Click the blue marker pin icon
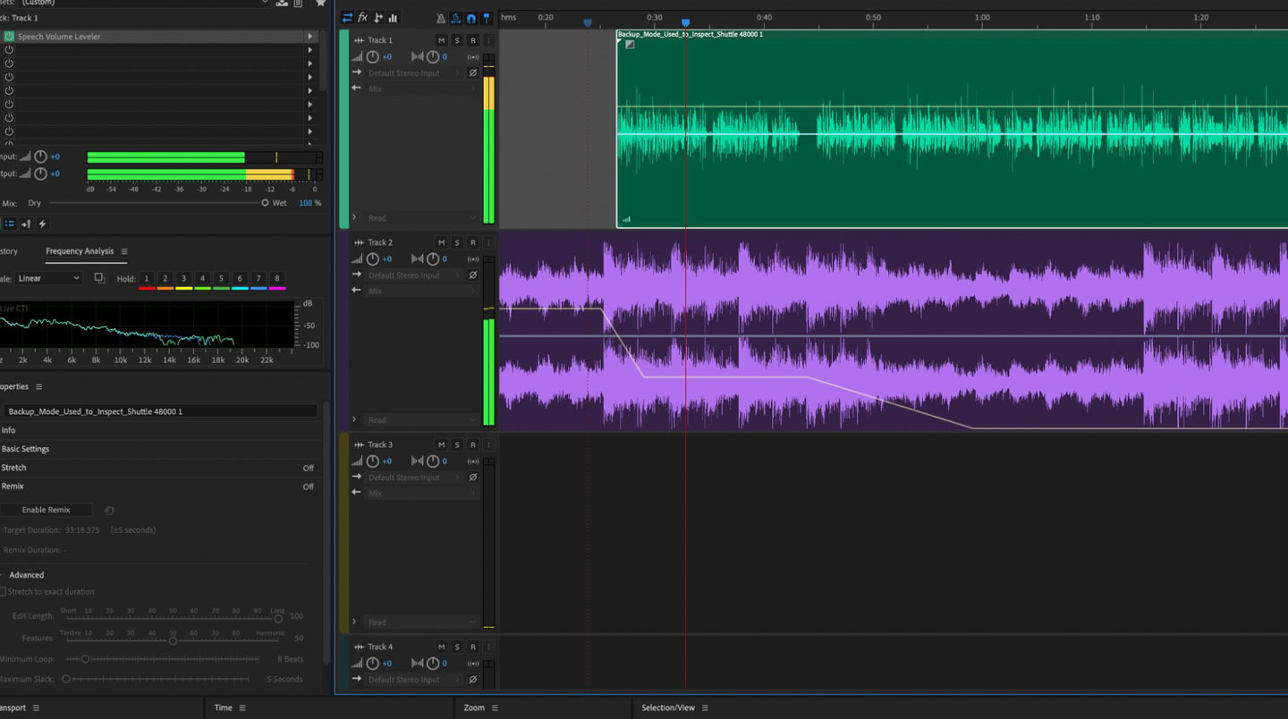 pos(487,18)
